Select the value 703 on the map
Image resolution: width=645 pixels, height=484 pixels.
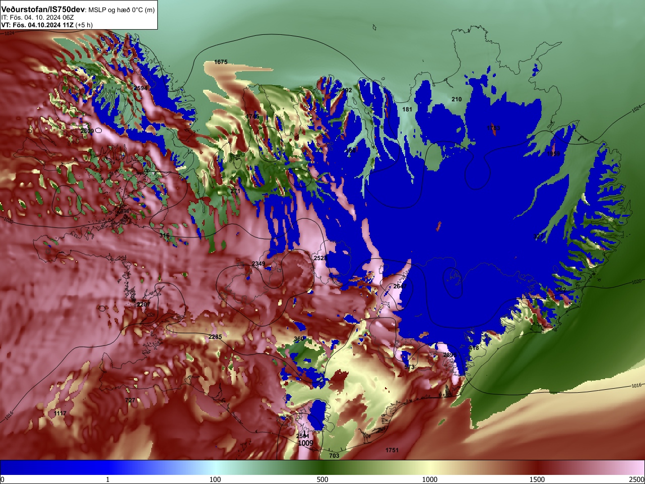click(334, 456)
